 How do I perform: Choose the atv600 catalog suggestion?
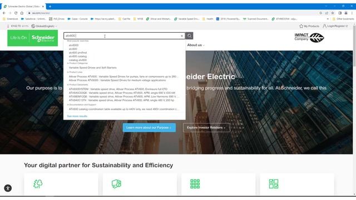pos(78,56)
